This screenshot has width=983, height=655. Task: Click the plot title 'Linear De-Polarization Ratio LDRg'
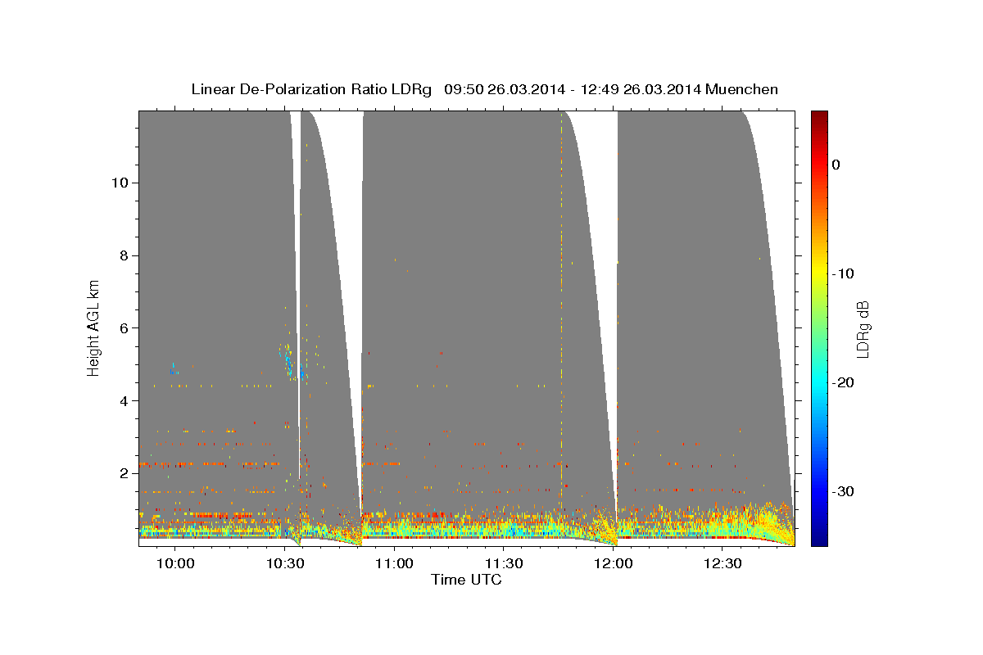tap(311, 89)
